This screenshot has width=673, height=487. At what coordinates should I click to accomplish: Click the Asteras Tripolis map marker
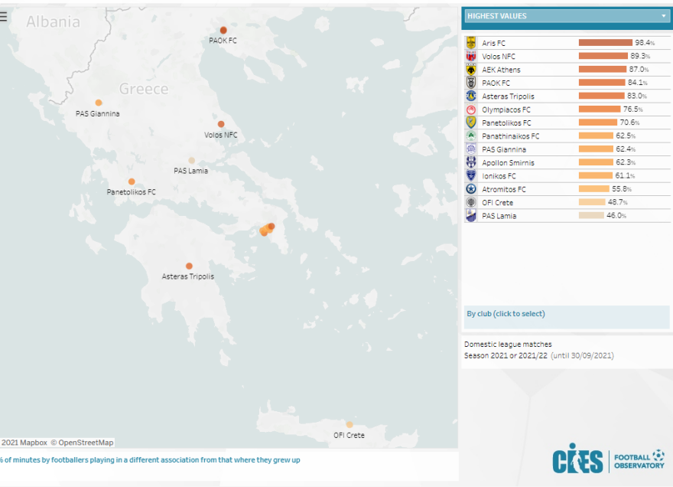point(189,266)
